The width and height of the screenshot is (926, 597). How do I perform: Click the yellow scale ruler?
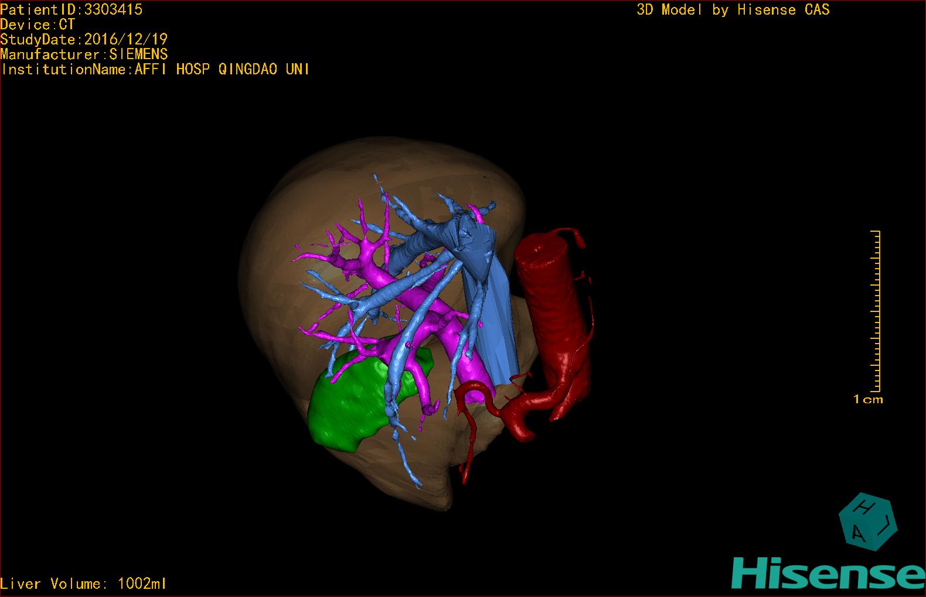(x=876, y=310)
